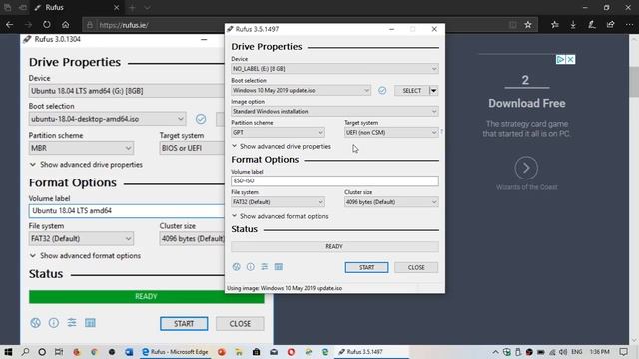Open the SELECT button's dropdown arrow
Image resolution: width=639 pixels, height=359 pixels.
(434, 91)
